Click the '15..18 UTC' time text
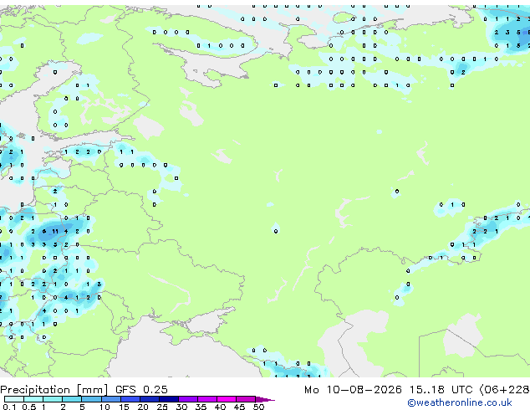530x410 pixels. coord(441,389)
